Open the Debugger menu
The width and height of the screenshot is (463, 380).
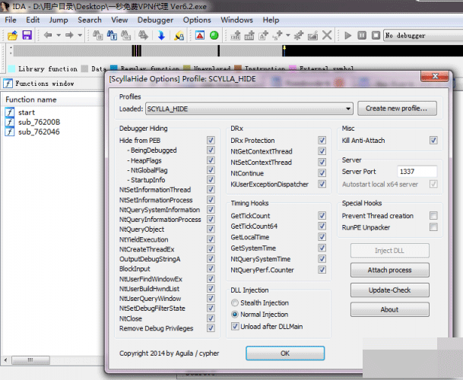pos(155,20)
